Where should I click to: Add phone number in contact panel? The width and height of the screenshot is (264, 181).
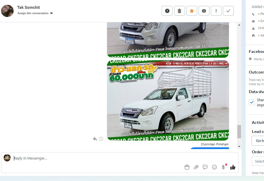pos(261,14)
